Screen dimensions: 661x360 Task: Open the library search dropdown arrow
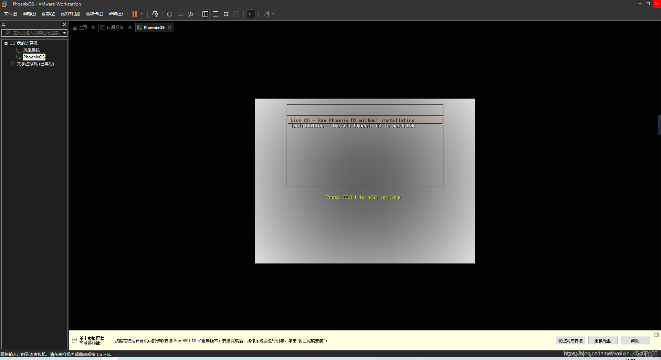pyautogui.click(x=64, y=33)
